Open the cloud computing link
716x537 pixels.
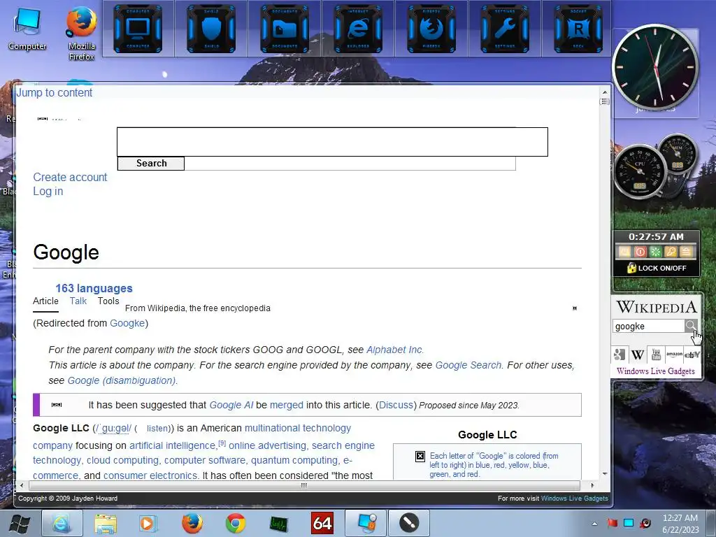[122, 460]
